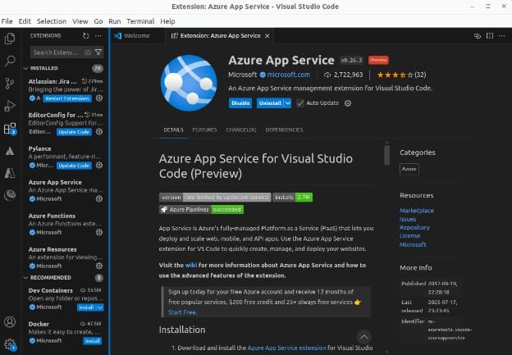This screenshot has width=512, height=355.
Task: Collapse the Installed extensions section
Action: [x=25, y=68]
